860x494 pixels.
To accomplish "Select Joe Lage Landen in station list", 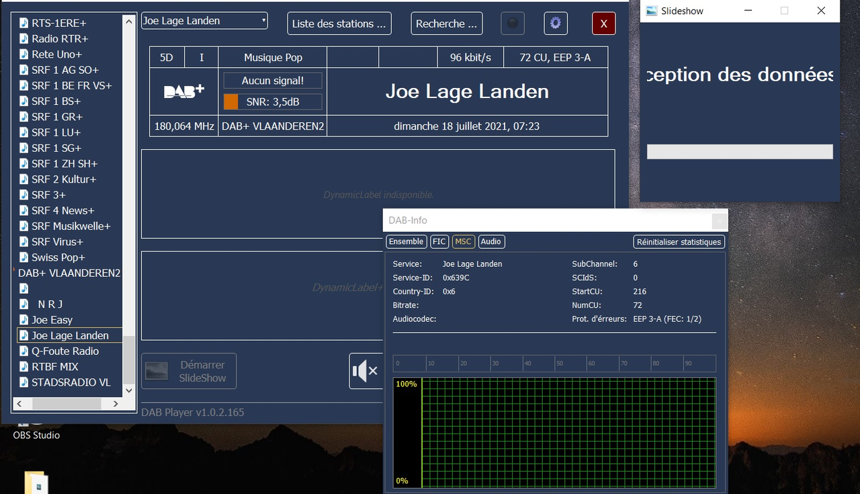I will point(70,335).
